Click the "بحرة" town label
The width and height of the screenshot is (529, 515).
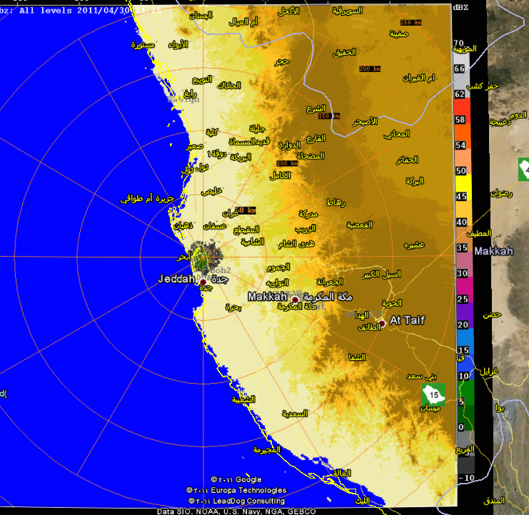tap(233, 307)
